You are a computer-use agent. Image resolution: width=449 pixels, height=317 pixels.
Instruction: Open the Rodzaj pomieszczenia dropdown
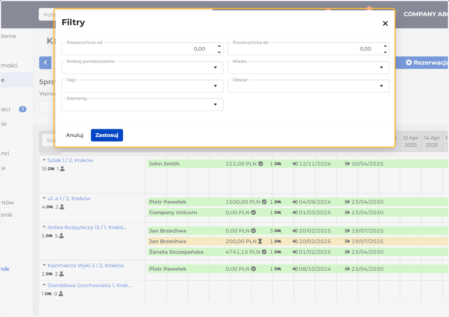142,68
